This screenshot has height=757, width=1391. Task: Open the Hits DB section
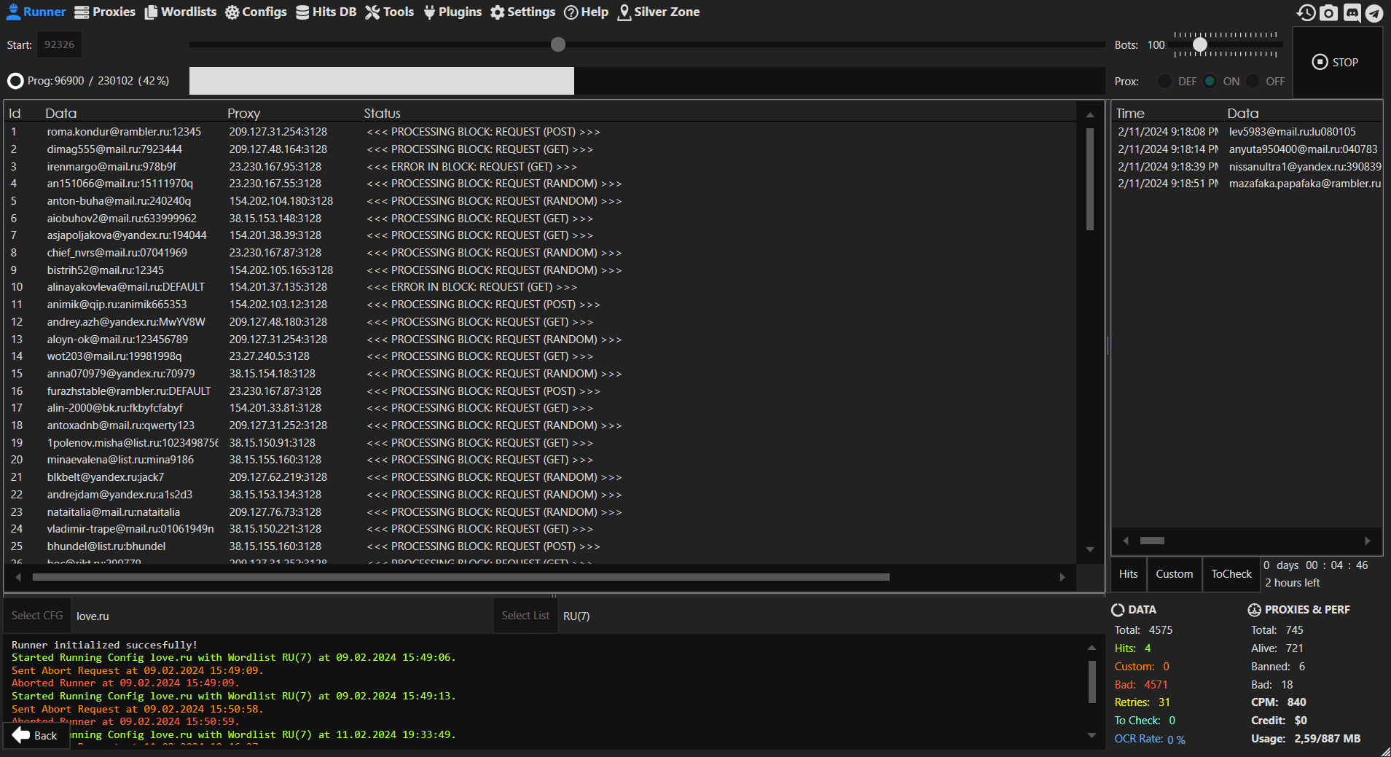pos(326,12)
